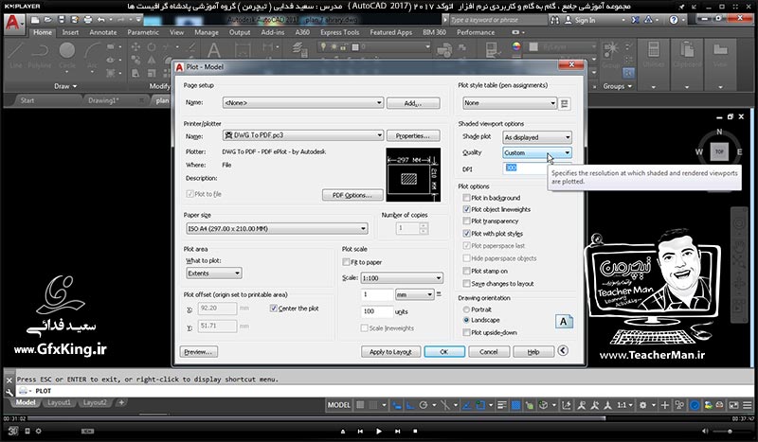This screenshot has height=442, width=758.
Task: Uncheck Plot with plot styles
Action: point(466,234)
